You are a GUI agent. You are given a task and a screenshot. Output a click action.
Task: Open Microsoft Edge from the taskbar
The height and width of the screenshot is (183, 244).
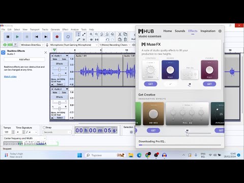(139, 155)
